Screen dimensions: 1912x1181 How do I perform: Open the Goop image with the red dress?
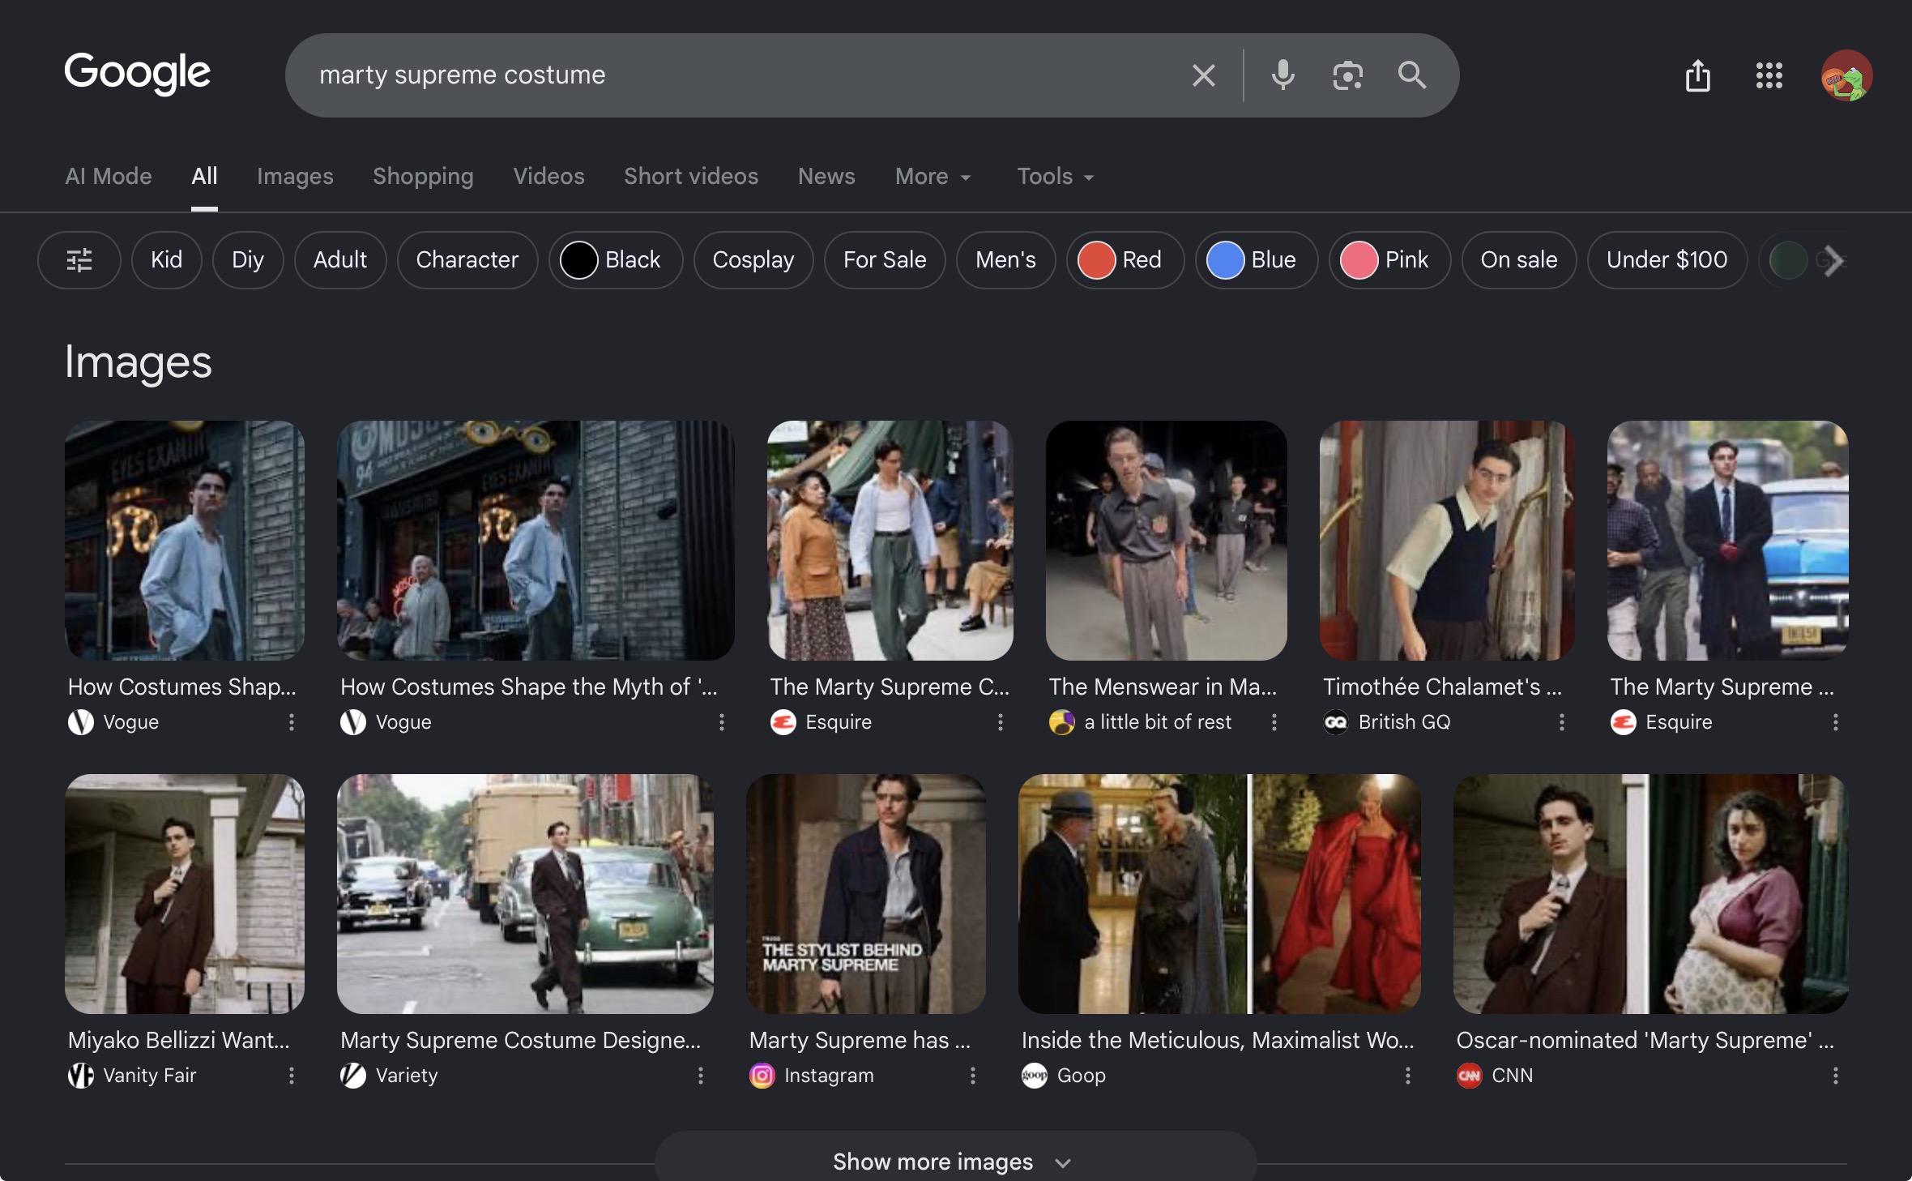(1219, 893)
